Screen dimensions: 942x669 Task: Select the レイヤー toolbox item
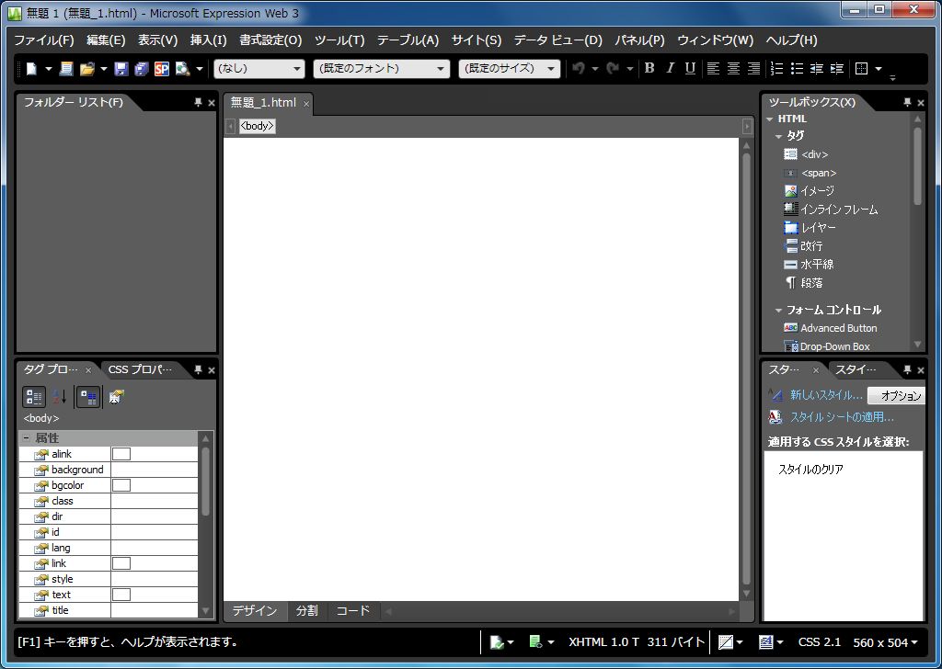tap(810, 227)
